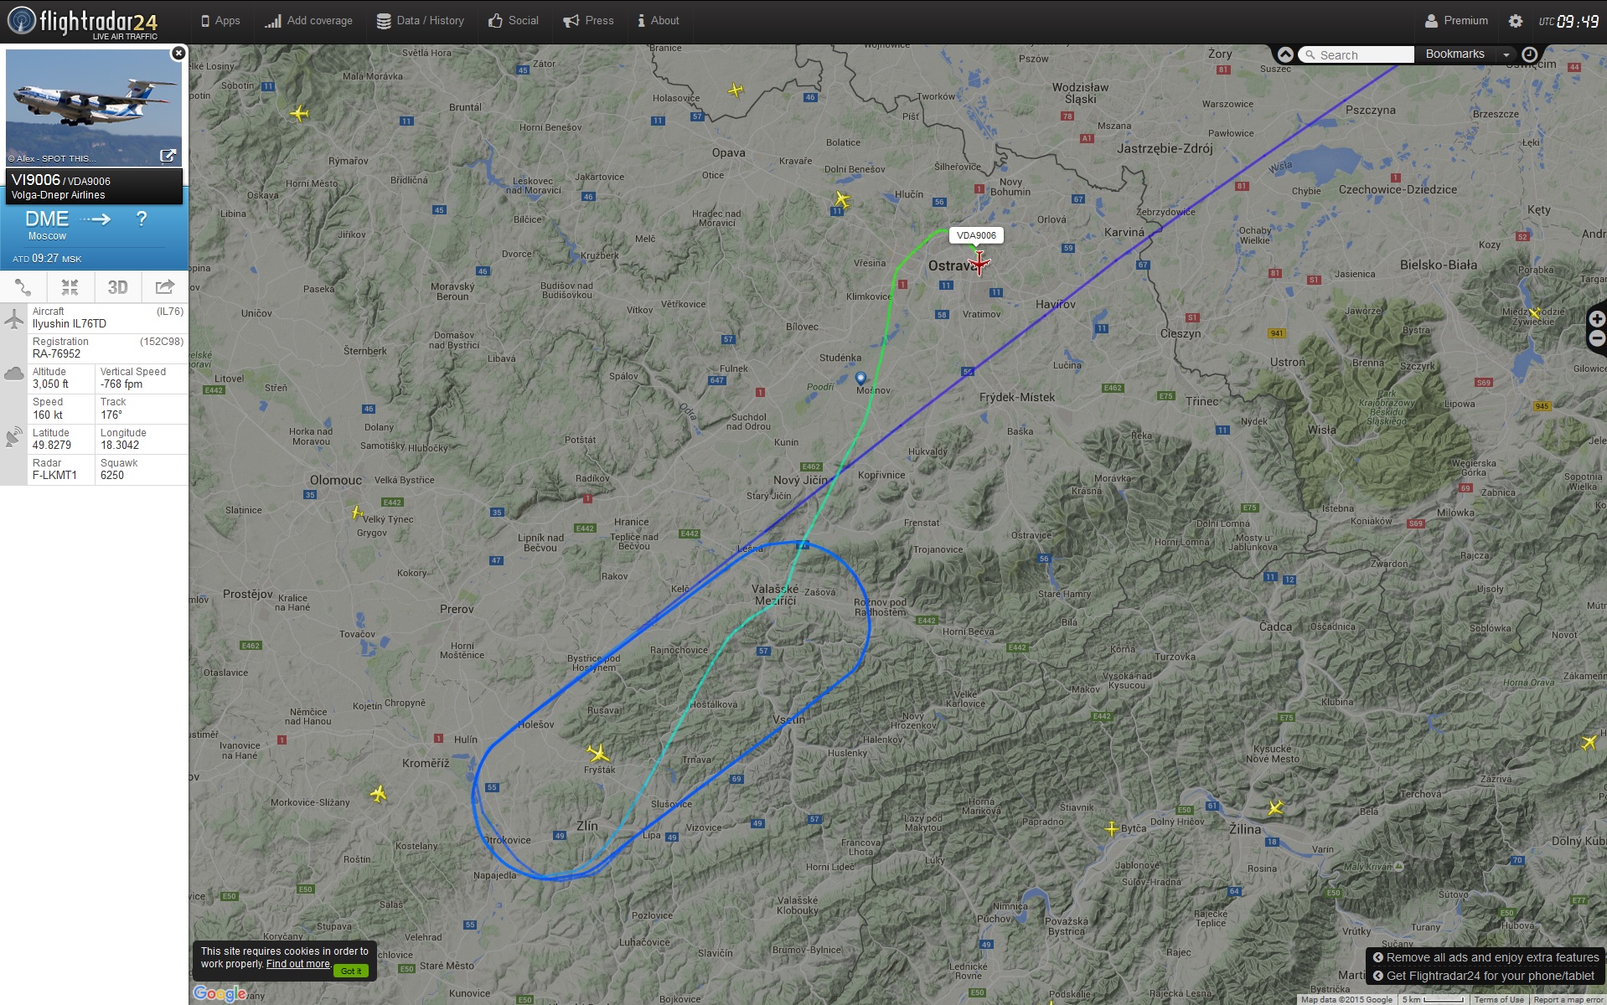
Task: Open the Bookmarks menu
Action: click(x=1455, y=54)
